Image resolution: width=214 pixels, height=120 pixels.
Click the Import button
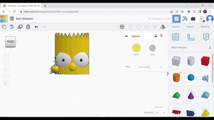(x=176, y=27)
